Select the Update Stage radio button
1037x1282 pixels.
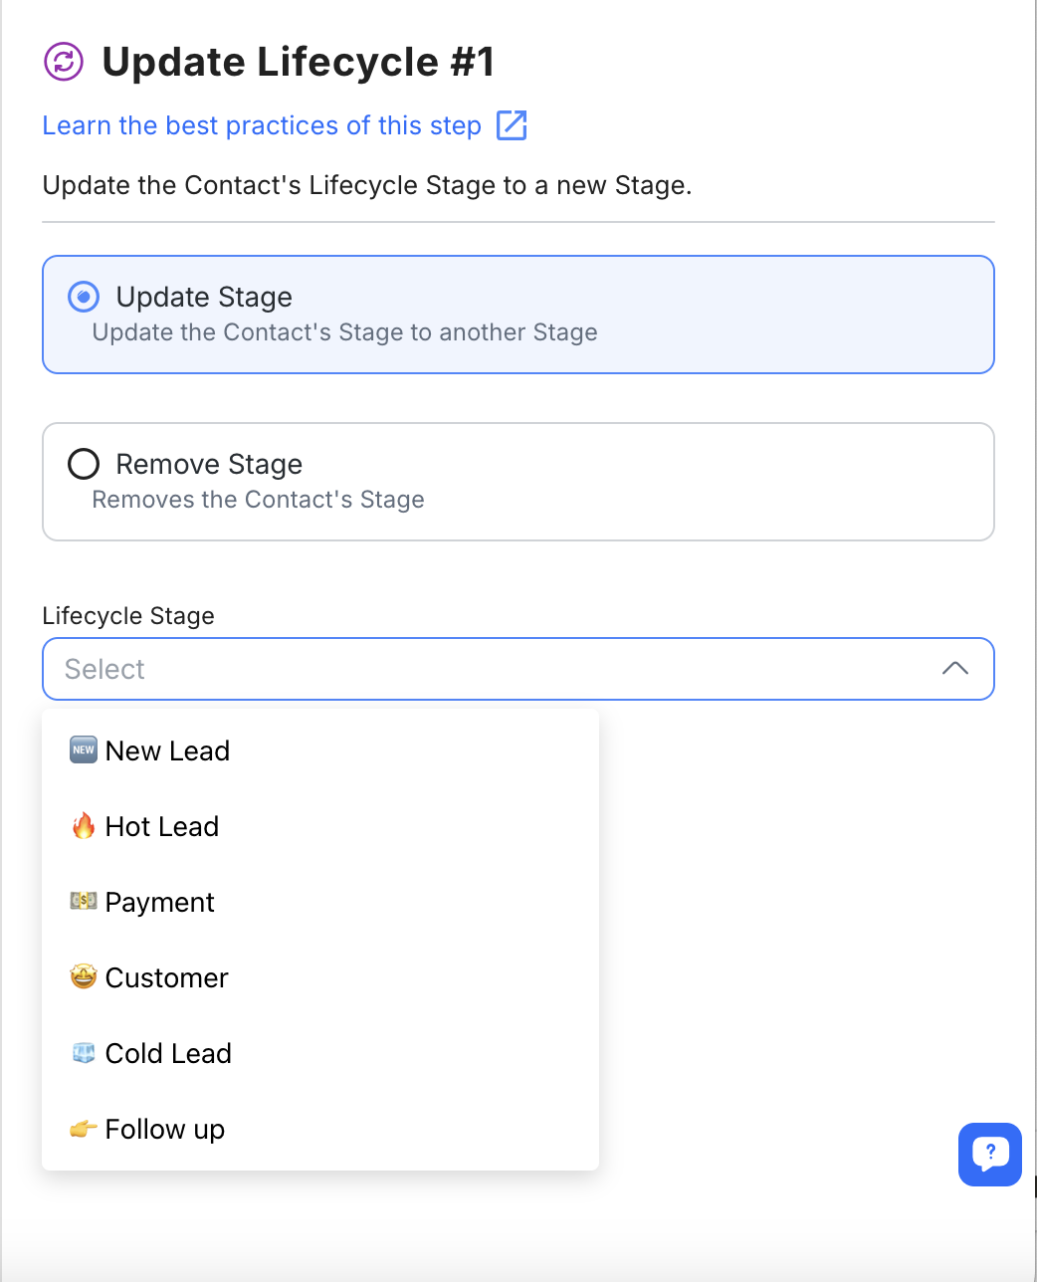point(84,297)
